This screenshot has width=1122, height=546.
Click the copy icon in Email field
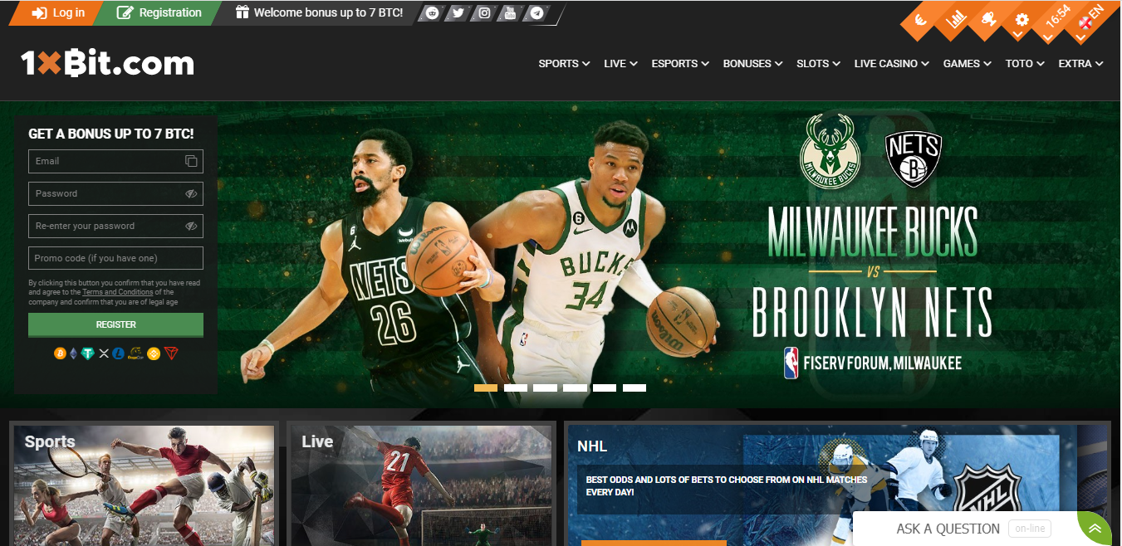(x=191, y=161)
